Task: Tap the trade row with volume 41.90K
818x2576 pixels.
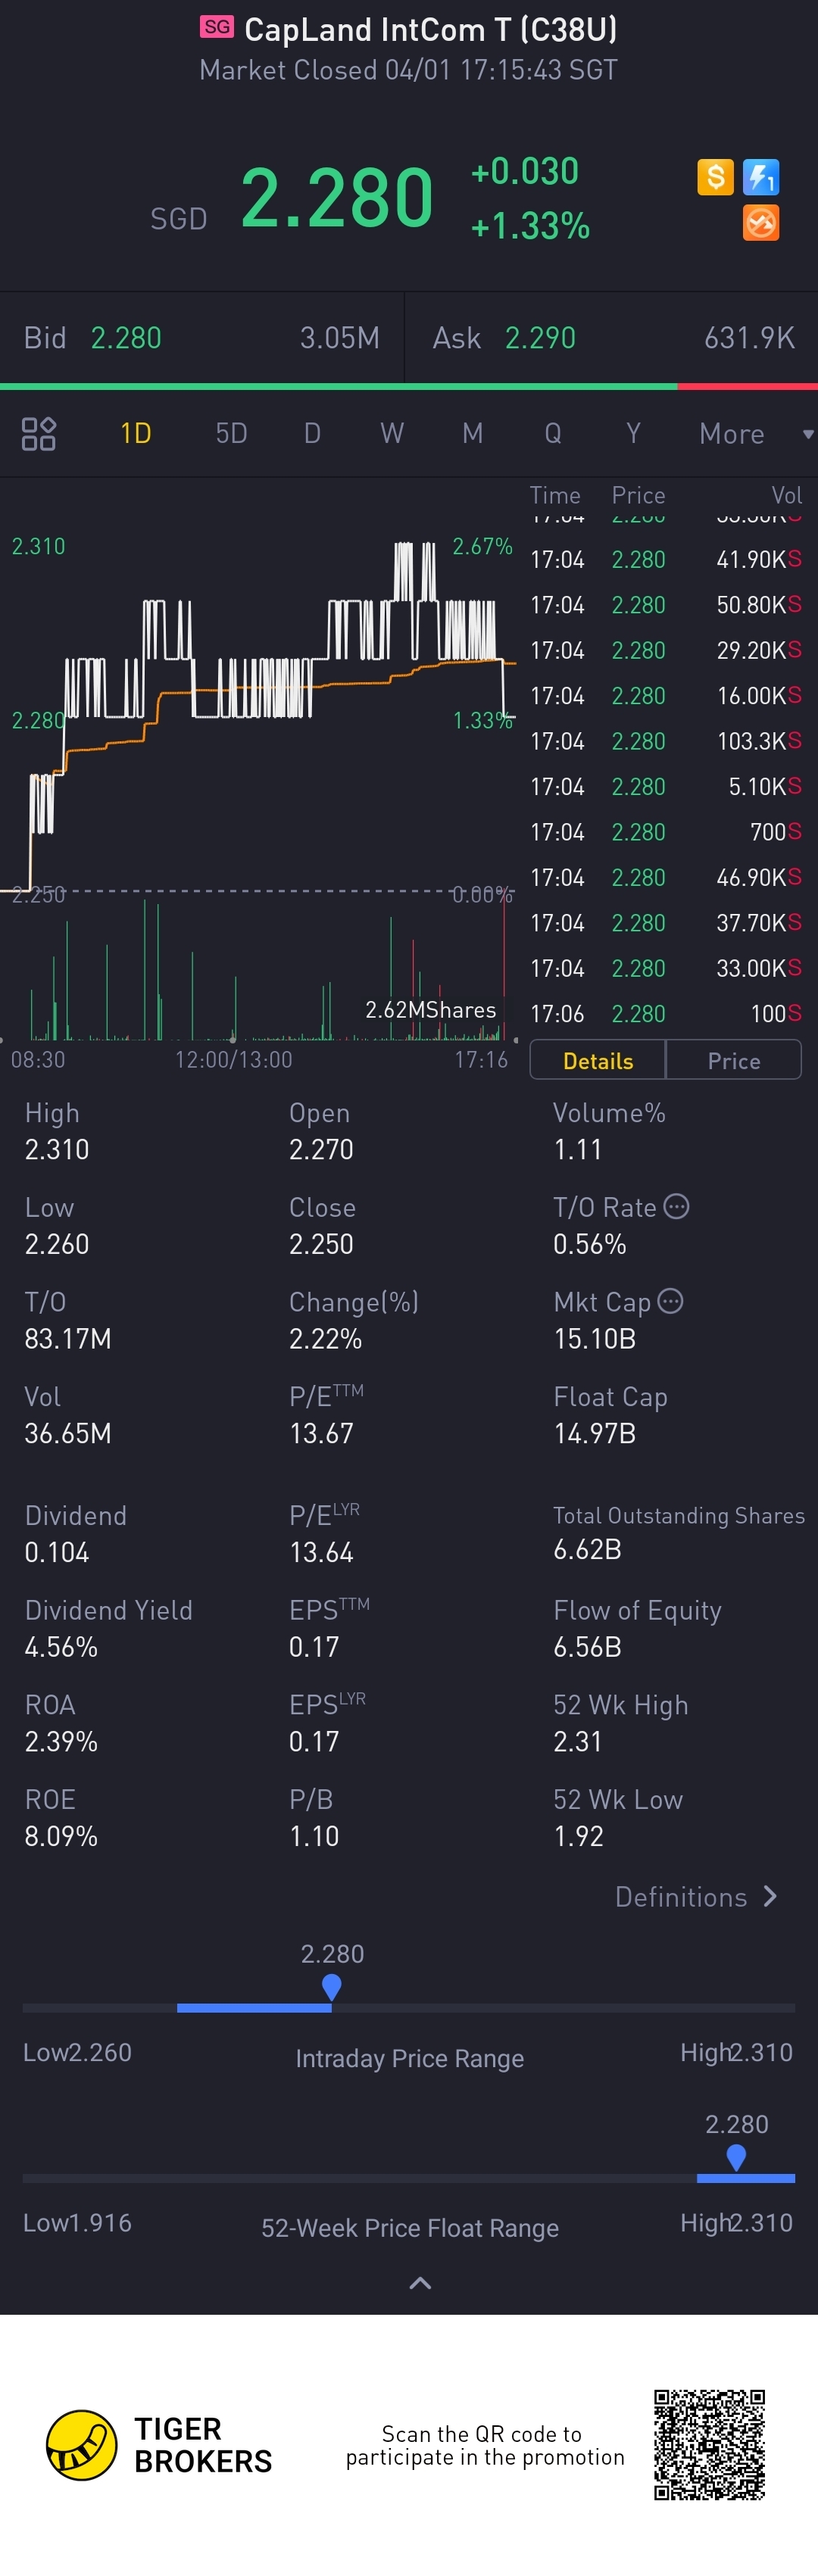Action: click(665, 559)
